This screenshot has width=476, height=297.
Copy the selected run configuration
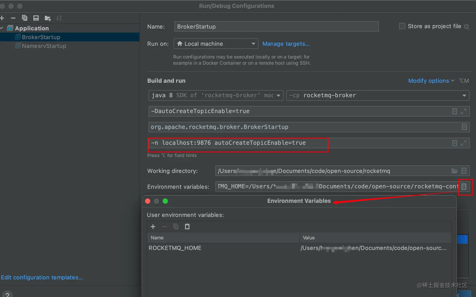pyautogui.click(x=25, y=18)
